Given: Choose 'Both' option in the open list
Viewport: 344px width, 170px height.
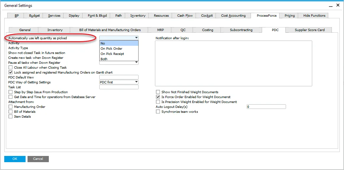Looking at the screenshot, I should pos(104,59).
